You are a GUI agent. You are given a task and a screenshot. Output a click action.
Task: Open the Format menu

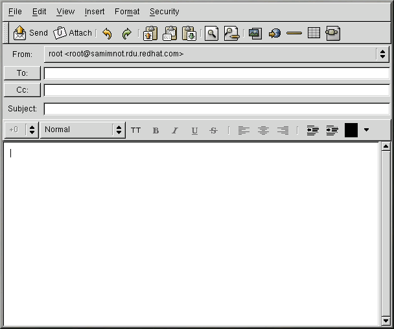[x=127, y=12]
